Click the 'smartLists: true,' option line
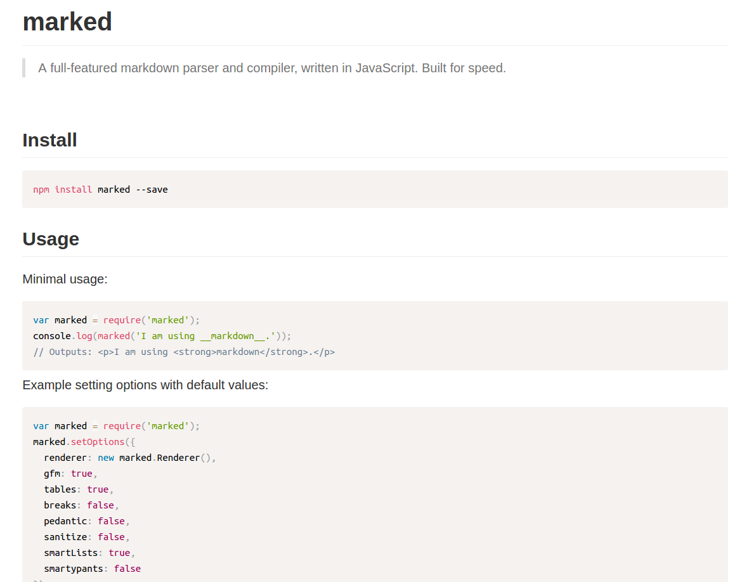Image resolution: width=742 pixels, height=582 pixels. (x=89, y=553)
